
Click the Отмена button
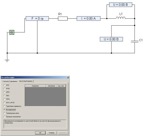(52, 133)
